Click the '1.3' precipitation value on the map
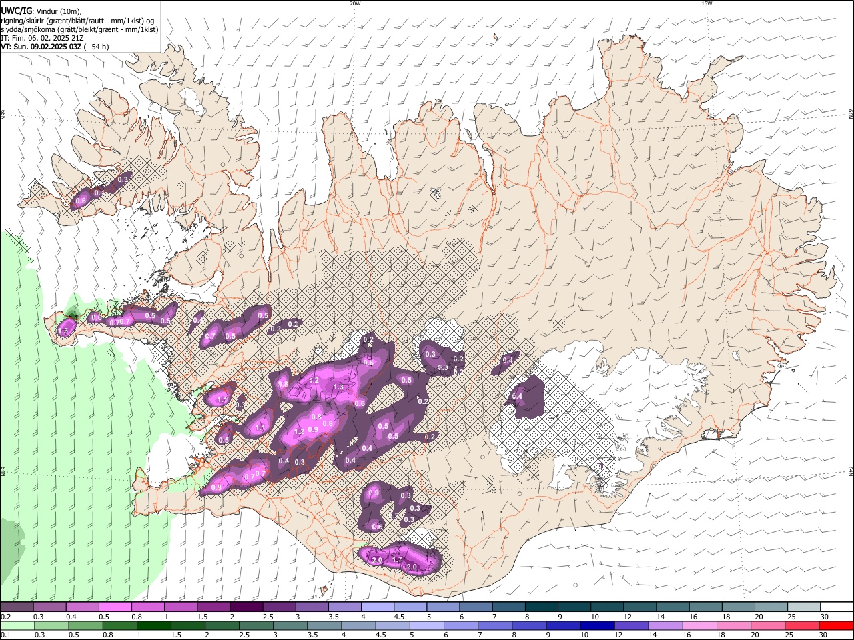Viewport: 854px width, 640px height. coord(338,387)
